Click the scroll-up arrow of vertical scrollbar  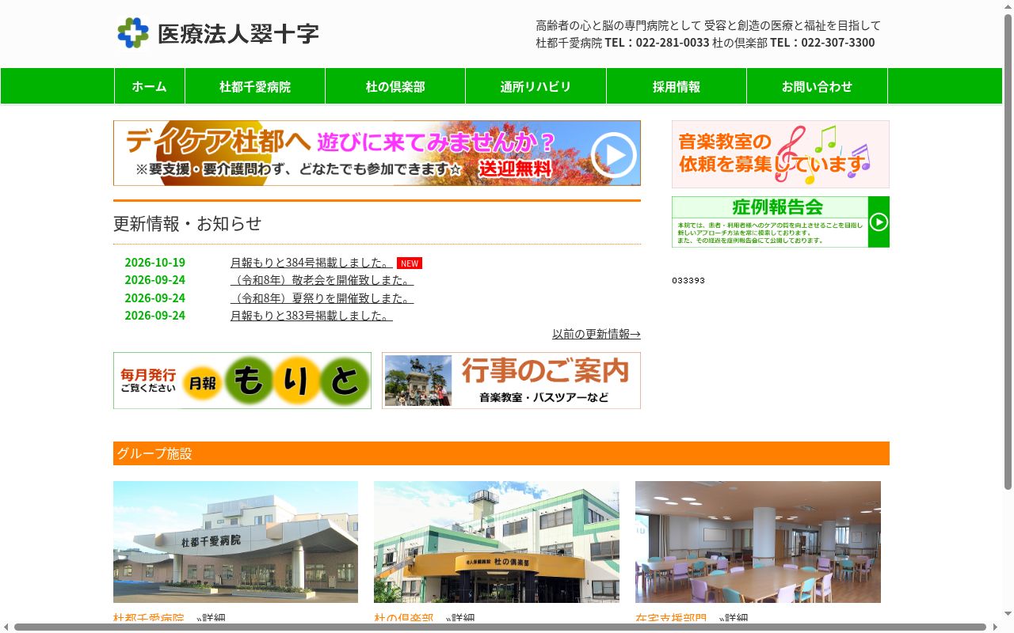[1008, 6]
